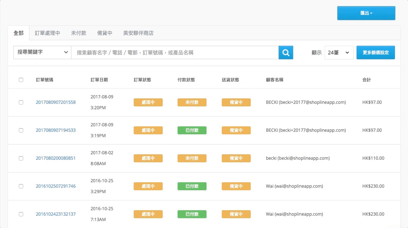Check the box for order 2017080907201558

pyautogui.click(x=21, y=102)
